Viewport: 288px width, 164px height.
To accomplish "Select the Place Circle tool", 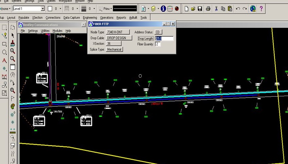I will 4,52.
